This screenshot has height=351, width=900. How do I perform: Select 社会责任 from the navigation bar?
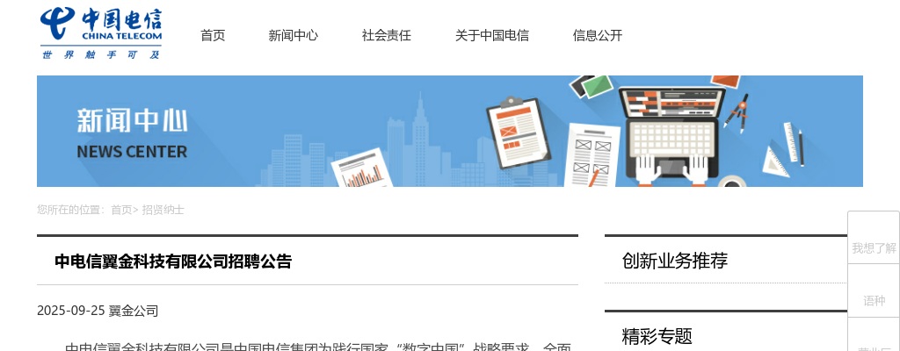(386, 35)
